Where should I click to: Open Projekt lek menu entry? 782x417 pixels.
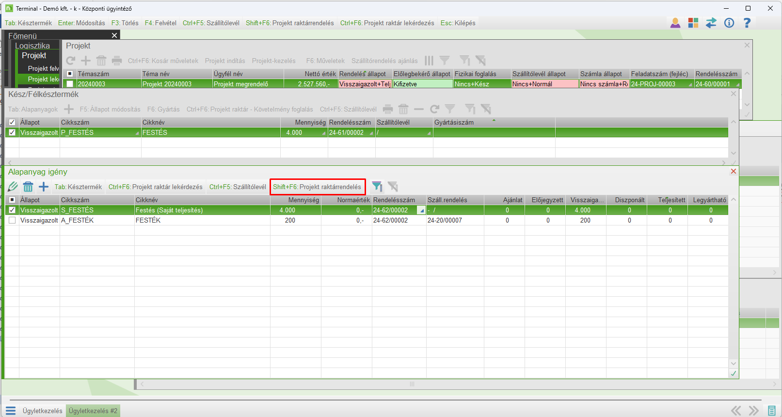pos(44,79)
